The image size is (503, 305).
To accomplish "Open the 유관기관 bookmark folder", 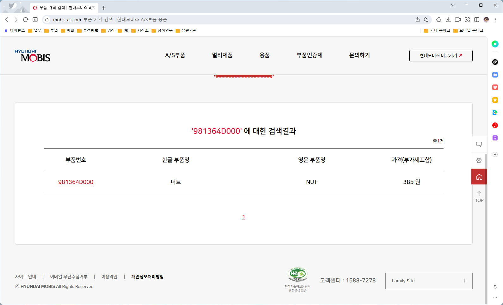I will click(186, 30).
